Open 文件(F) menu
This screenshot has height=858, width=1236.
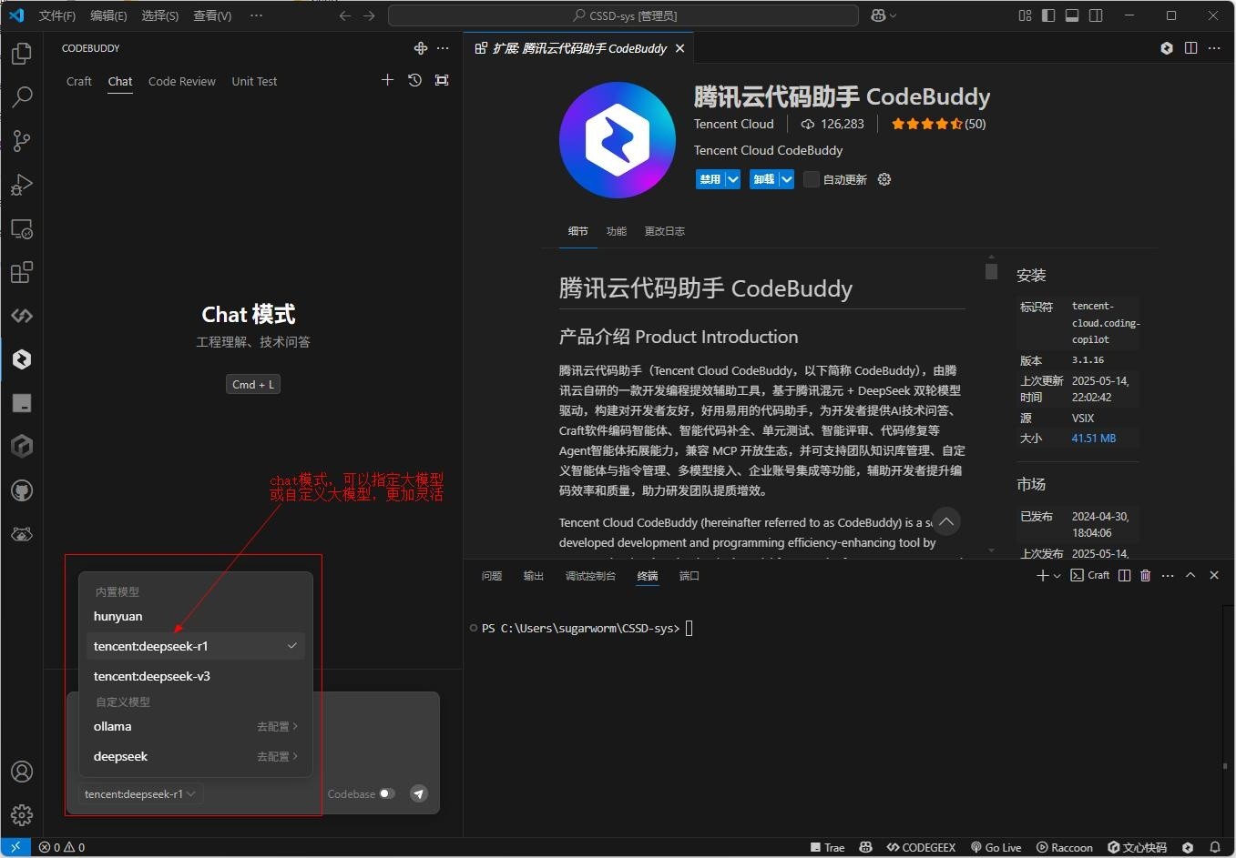coord(57,15)
